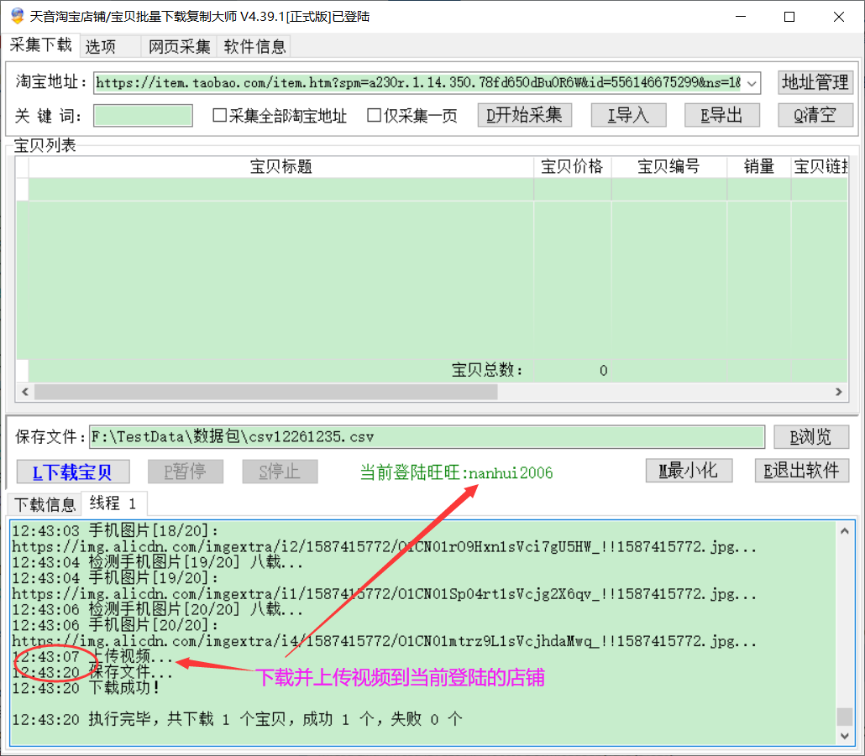This screenshot has height=756, width=865.
Task: Enable 采集全部淘宝地址 checkbox
Action: (x=220, y=116)
